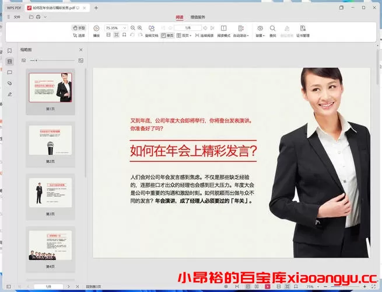Select the page 4 thumbnail (第4页)
Screen dimensions: 382x292
50,249
